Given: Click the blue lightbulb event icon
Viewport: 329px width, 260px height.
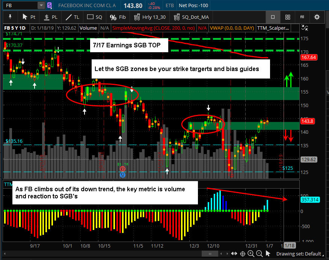Looking at the screenshot, I should pos(122,175).
